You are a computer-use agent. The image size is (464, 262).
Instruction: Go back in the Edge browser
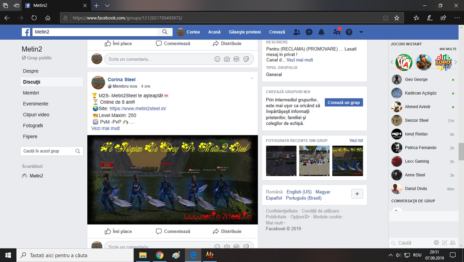(x=7, y=18)
